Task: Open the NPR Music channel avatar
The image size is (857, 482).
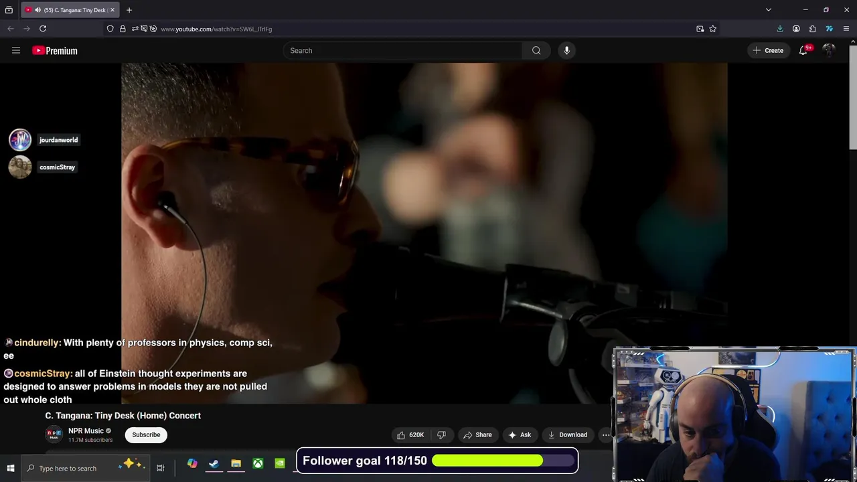Action: point(54,434)
